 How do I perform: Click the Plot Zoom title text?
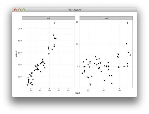(x=74, y=10)
